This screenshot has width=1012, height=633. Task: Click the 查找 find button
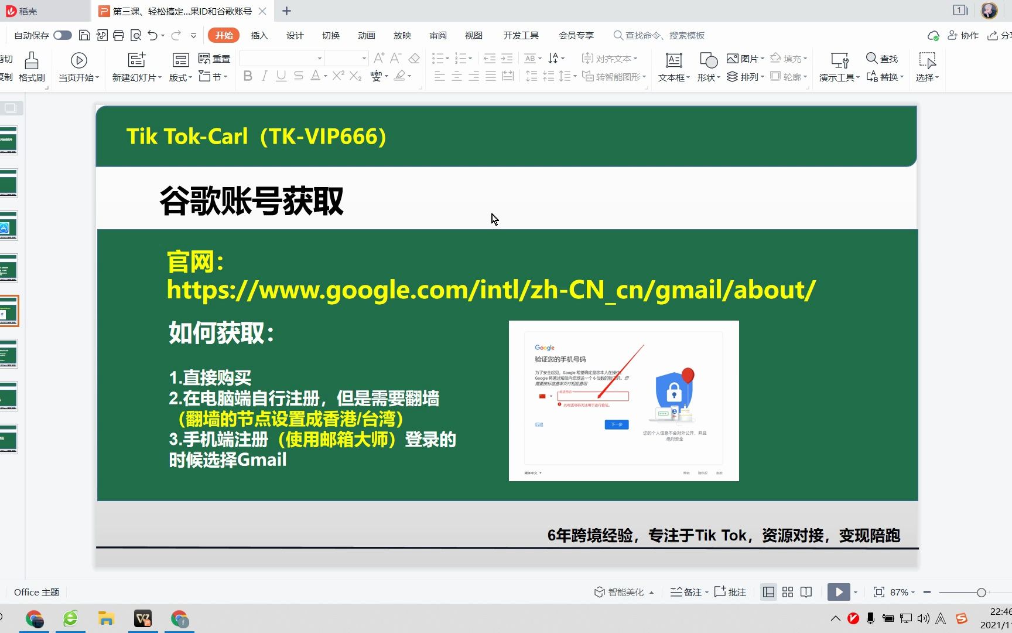click(882, 59)
